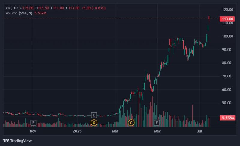Click the yellow C event marker
Image resolution: width=240 pixels, height=146 pixels.
coord(131,123)
